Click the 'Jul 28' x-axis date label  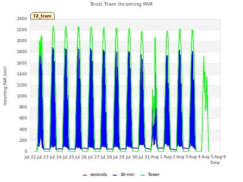pyautogui.click(x=106, y=157)
